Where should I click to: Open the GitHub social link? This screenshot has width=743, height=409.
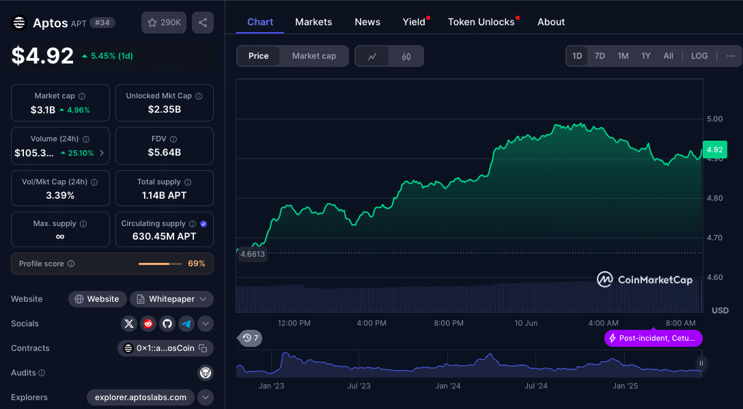[167, 324]
